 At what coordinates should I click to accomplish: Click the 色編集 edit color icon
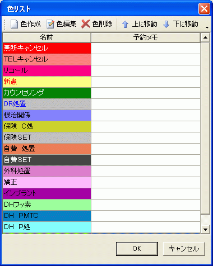coord(50,24)
